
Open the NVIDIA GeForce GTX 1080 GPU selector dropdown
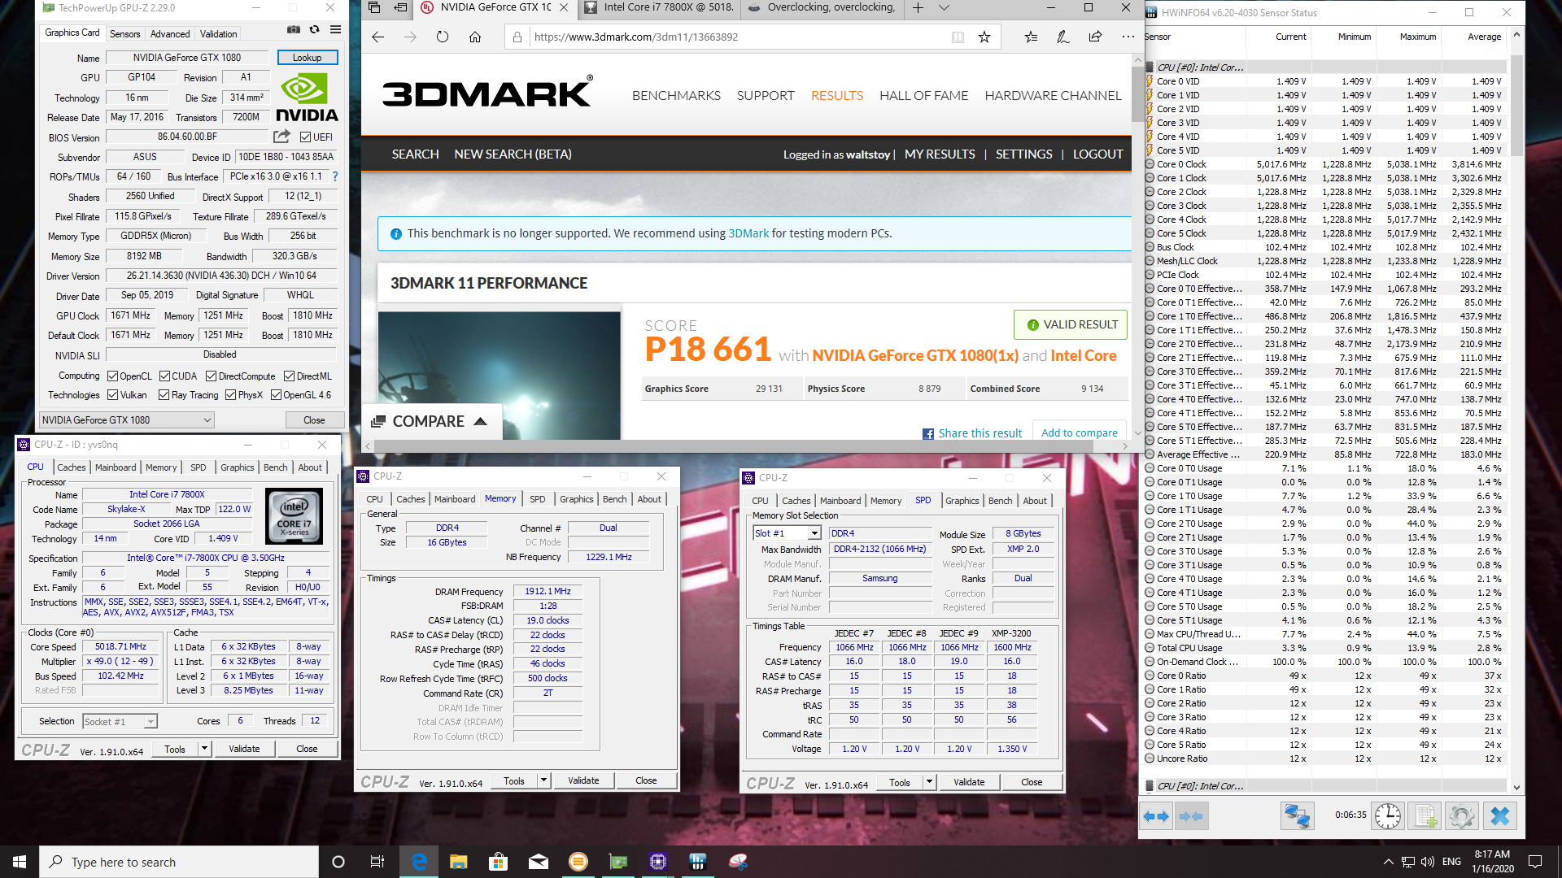click(128, 420)
